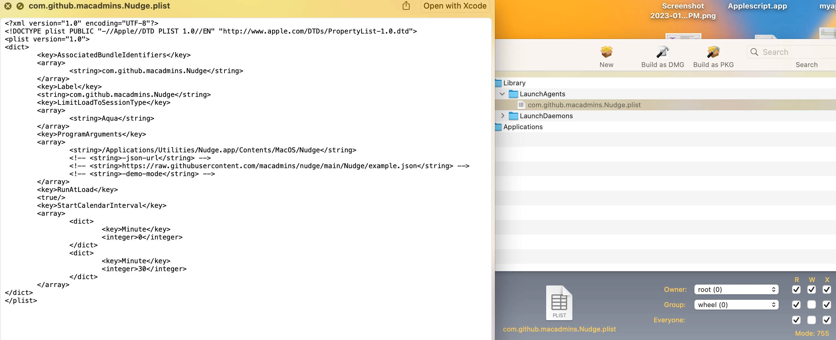Click the Build as PKG icon
This screenshot has height=340, width=836.
coord(713,52)
